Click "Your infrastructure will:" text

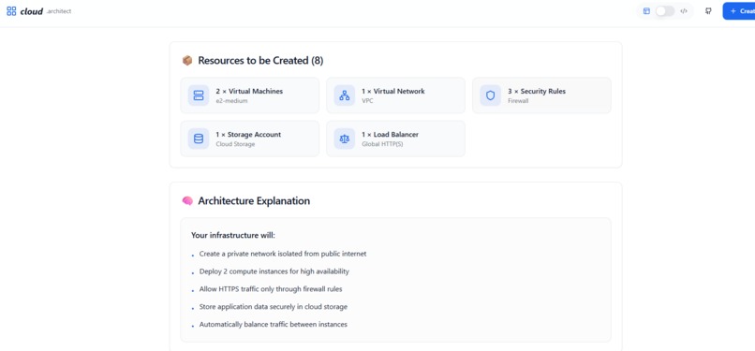click(233, 236)
